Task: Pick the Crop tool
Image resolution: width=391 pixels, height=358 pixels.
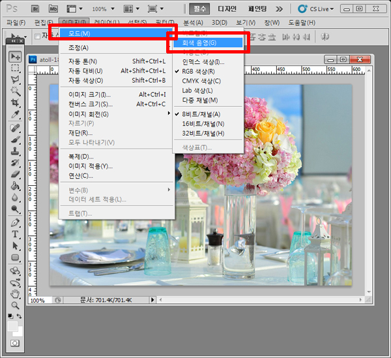Action: coord(15,103)
